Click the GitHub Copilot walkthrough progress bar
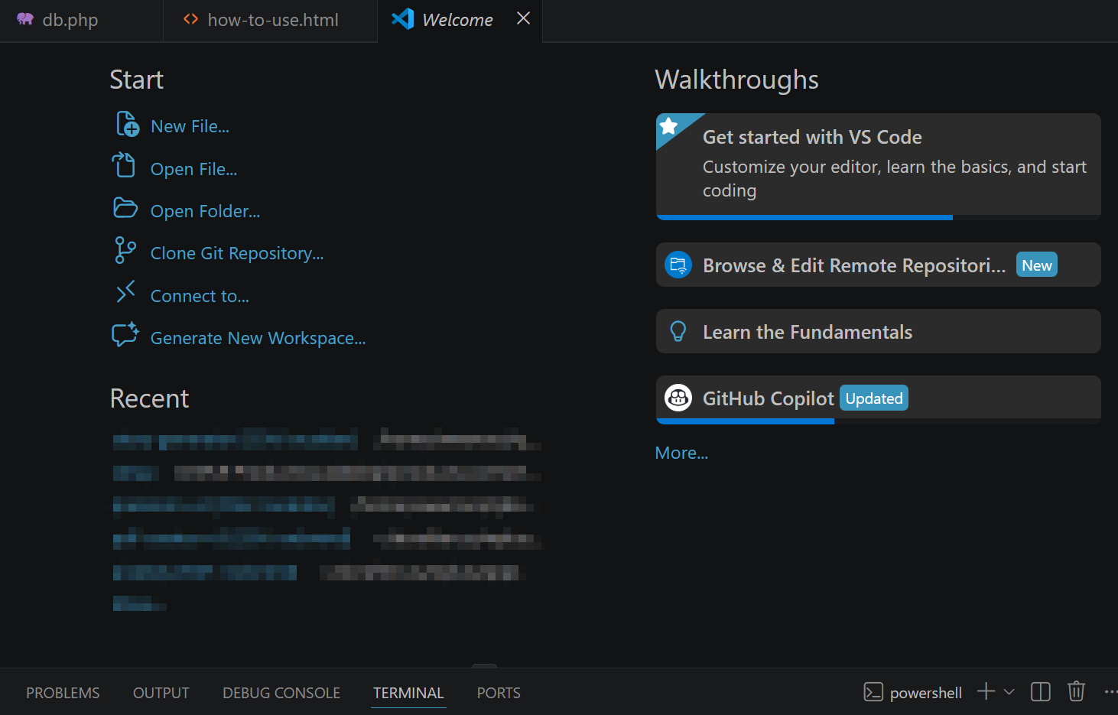Screen dimensions: 1118x715 pos(879,421)
